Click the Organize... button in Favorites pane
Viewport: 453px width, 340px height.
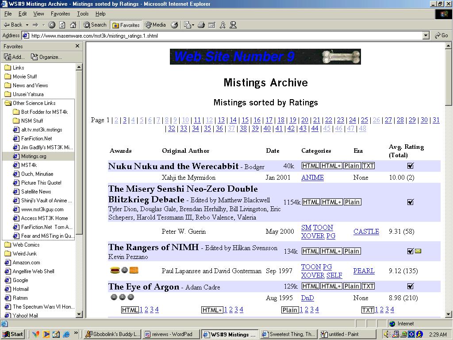(46, 57)
